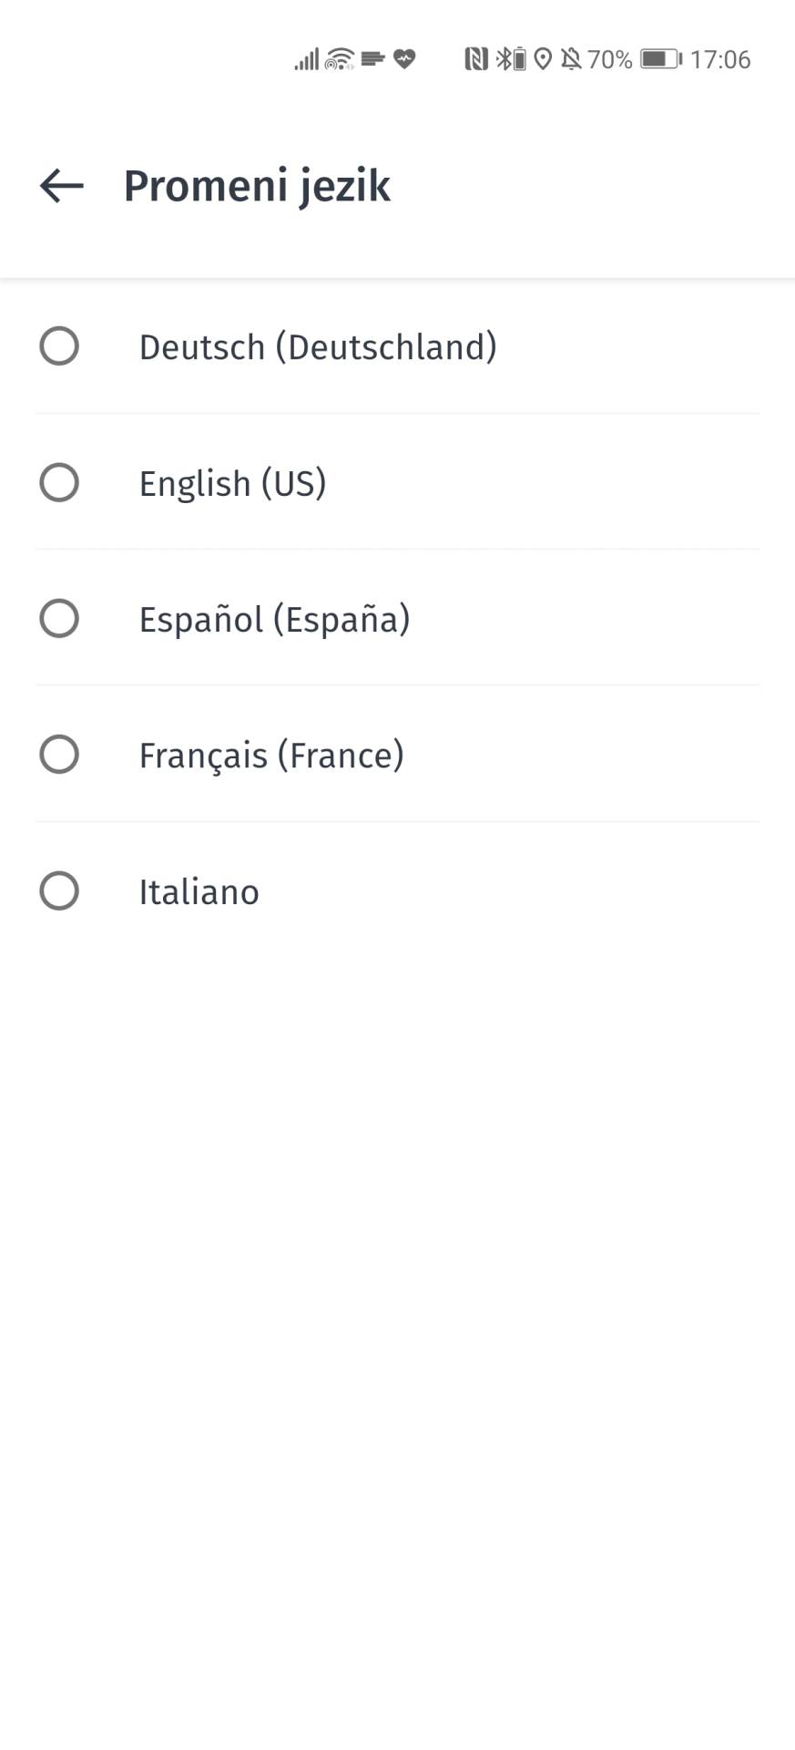Screen dimensions: 795x1750
Task: Pick the radio circle beside Français (France)
Action: [59, 755]
